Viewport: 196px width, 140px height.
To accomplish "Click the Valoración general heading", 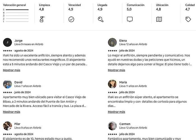I will coord(14,5).
